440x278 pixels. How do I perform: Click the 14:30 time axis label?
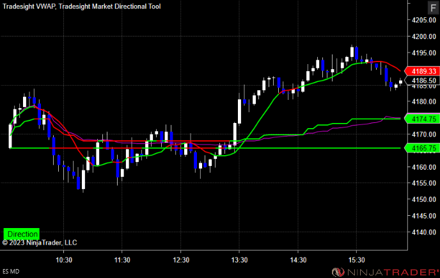(x=298, y=260)
